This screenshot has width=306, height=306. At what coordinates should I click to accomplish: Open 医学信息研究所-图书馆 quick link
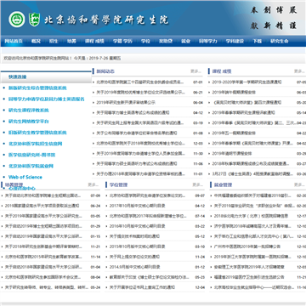(x=32, y=155)
